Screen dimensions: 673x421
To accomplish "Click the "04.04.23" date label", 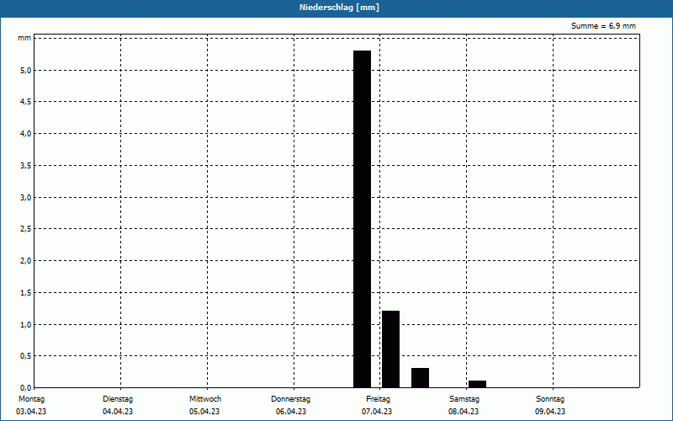I will pyautogui.click(x=118, y=412).
